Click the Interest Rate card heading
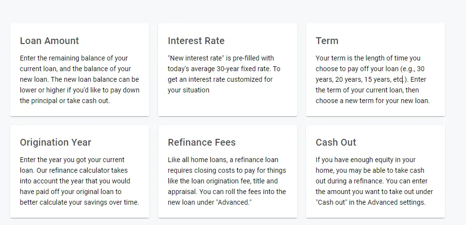 pos(196,41)
